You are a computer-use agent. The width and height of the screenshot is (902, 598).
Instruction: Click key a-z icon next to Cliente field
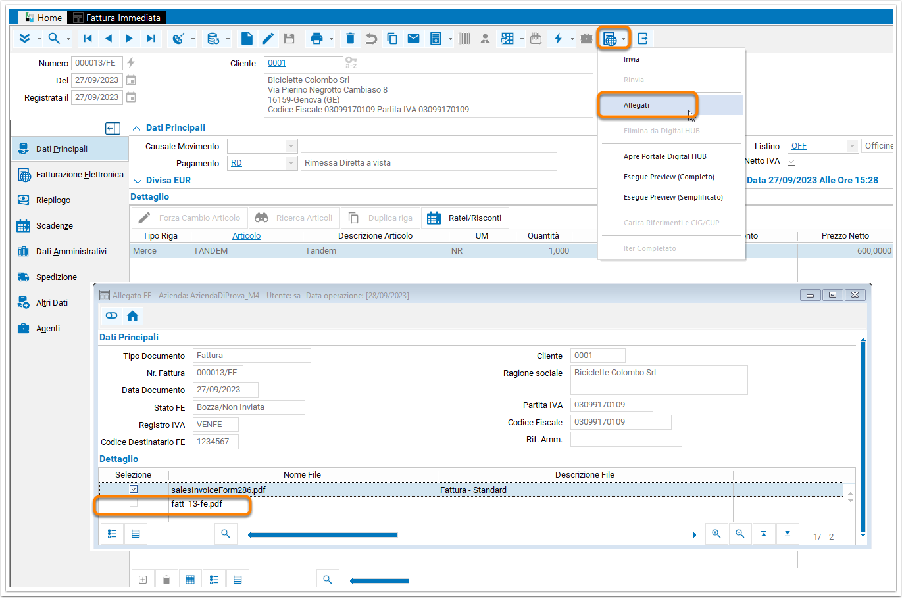point(351,63)
